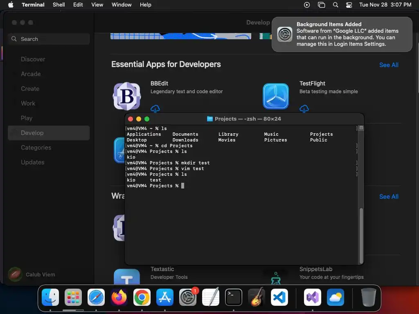Open Control Center in the menu bar
The height and width of the screenshot is (314, 419).
tap(349, 4)
